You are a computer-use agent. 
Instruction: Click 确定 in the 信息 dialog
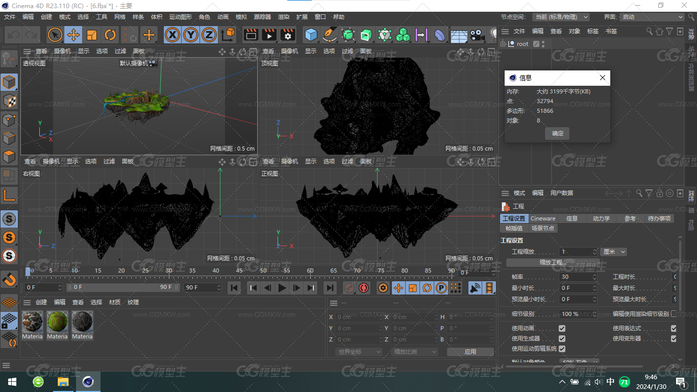coord(558,133)
